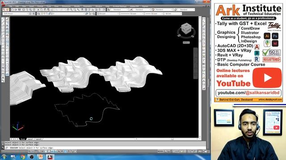Screen dimensions: 286x160
Task: Toggle Polar Tracking in status bar
Action: (x=42, y=151)
